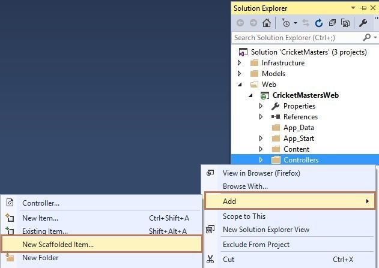Screen dimensions: 379x268
Task: Click the New Solution Explorer View icon
Action: [x=210, y=229]
